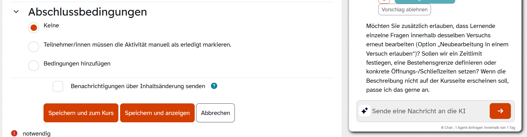Click the red notwendig exclamation icon
The width and height of the screenshot is (527, 137).
pyautogui.click(x=14, y=133)
